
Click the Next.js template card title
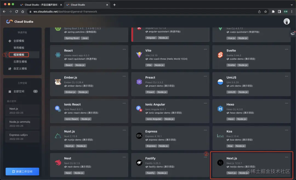point(232,158)
